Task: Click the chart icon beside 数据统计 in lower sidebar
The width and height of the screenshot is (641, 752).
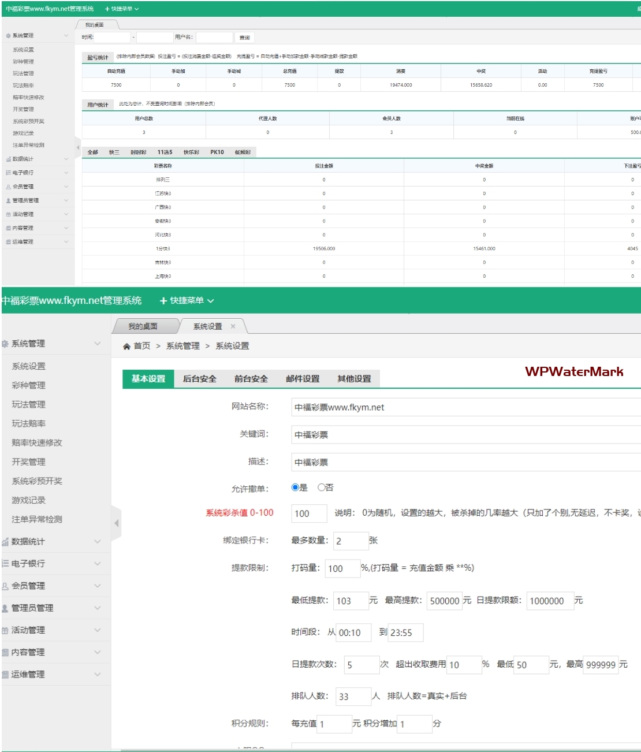Action: 5,542
